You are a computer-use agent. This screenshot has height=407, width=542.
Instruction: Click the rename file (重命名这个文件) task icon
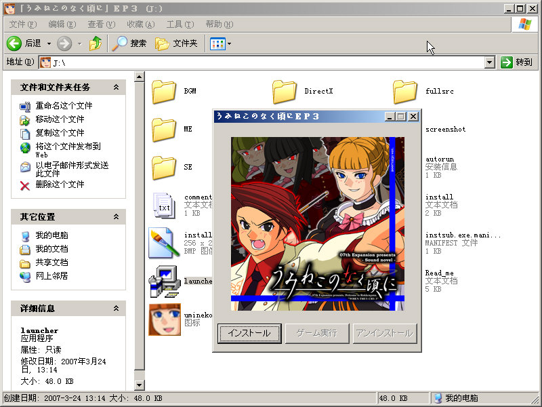pyautogui.click(x=25, y=106)
